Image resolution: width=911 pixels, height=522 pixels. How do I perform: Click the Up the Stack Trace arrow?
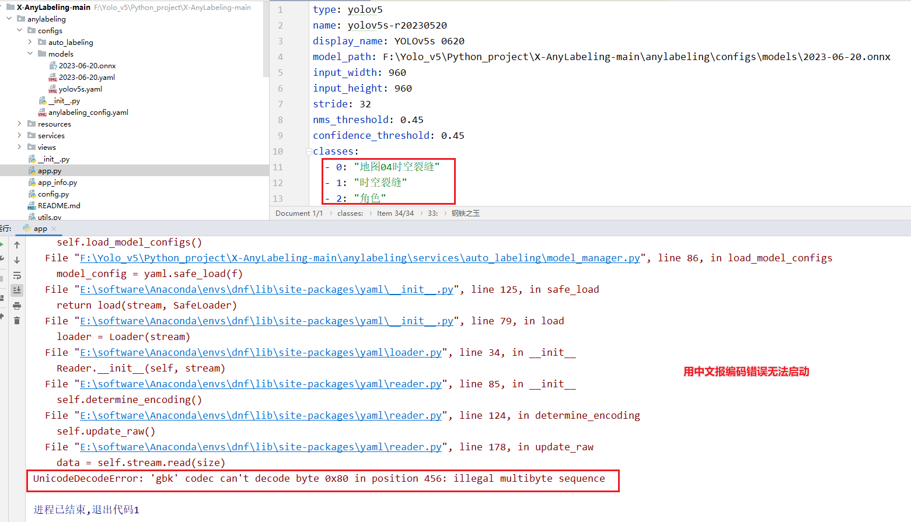pos(16,245)
